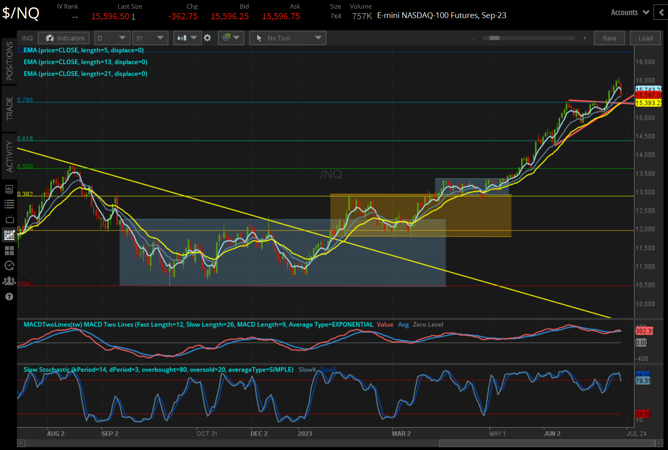
Task: Select the active Charts icon in sidebar
Action: [9, 235]
